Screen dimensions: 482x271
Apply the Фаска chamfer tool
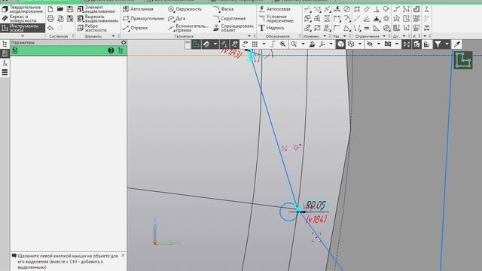[x=224, y=9]
